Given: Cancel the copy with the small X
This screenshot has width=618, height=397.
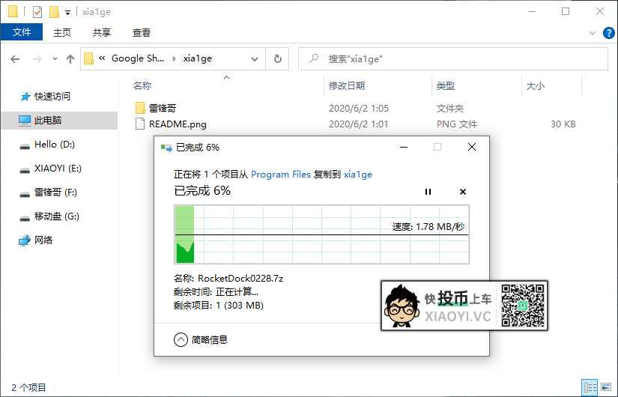Looking at the screenshot, I should coord(463,192).
